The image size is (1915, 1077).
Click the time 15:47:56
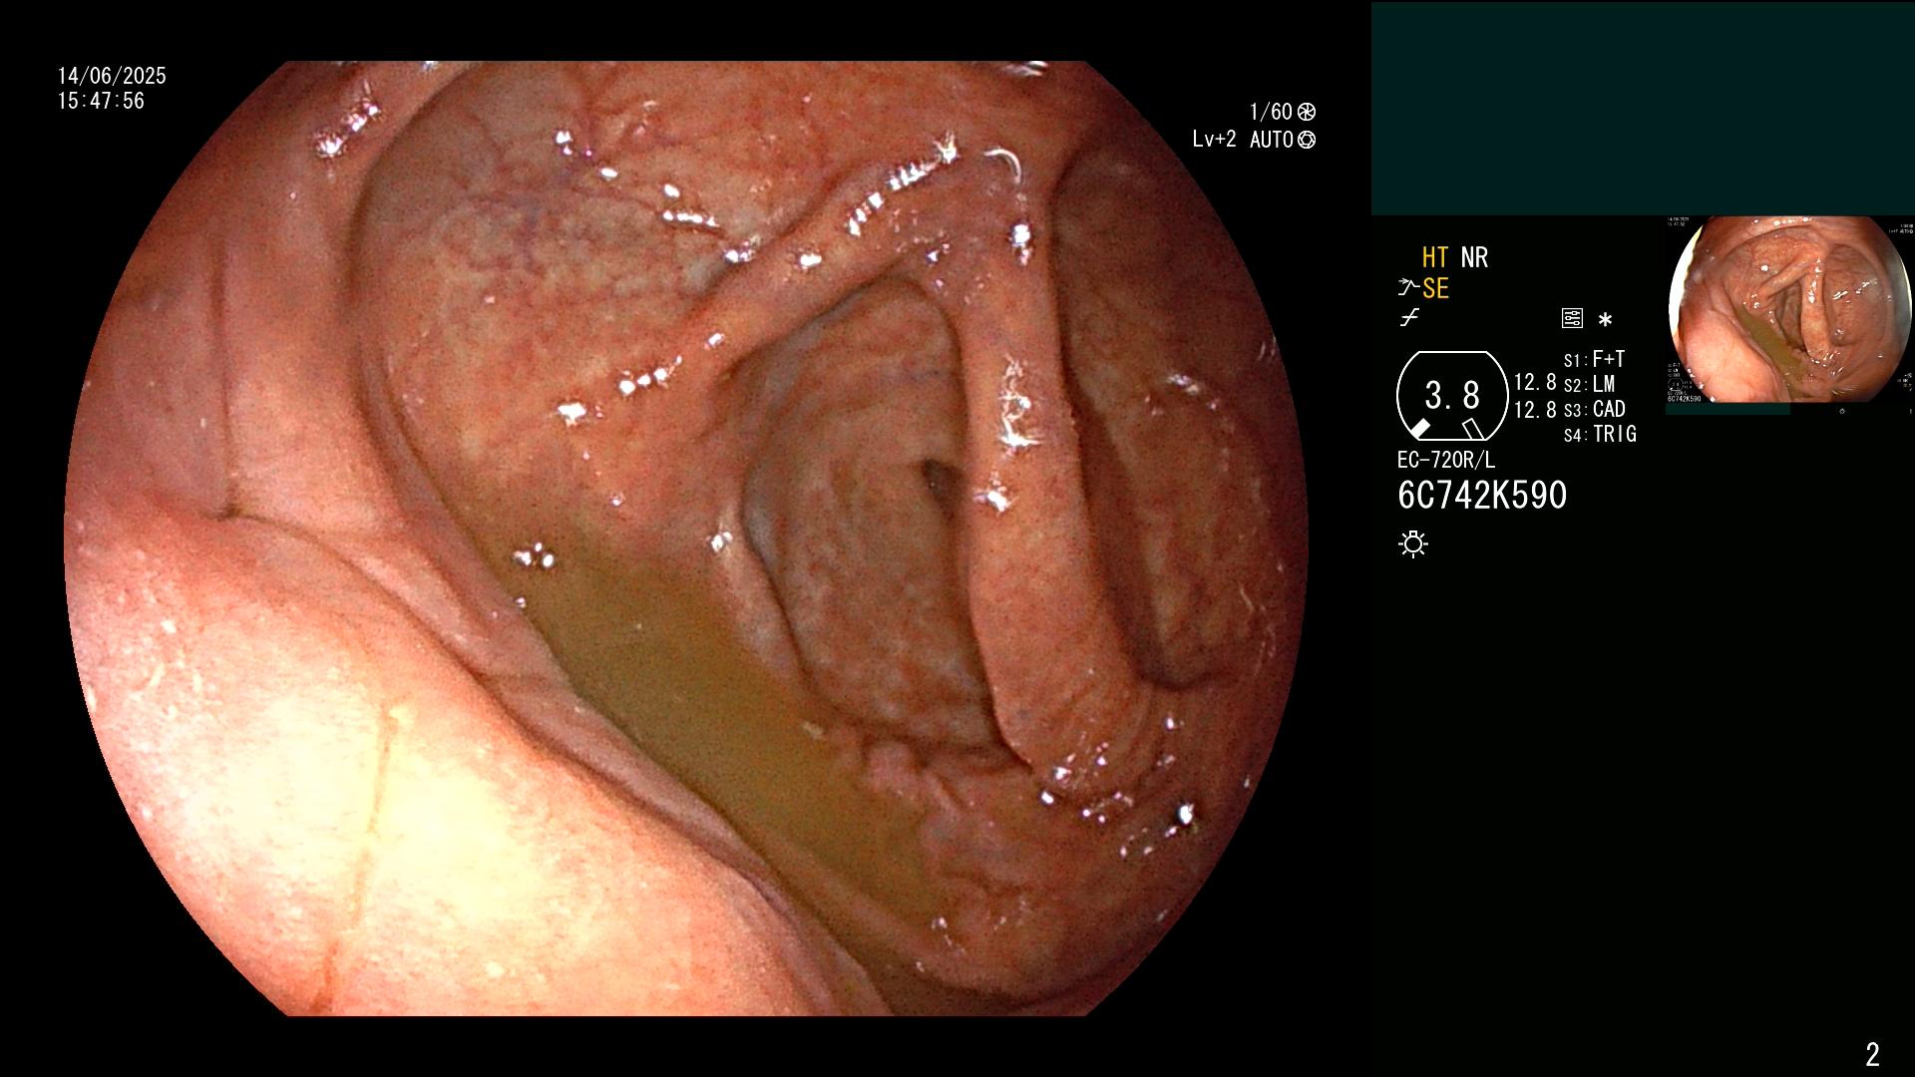(101, 101)
